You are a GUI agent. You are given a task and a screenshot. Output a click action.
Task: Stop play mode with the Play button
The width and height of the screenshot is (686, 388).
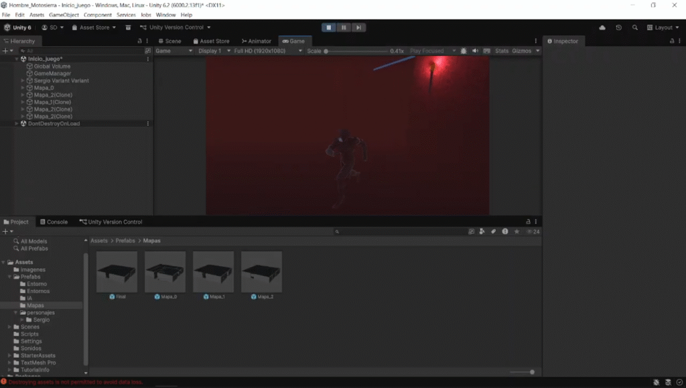coord(328,27)
